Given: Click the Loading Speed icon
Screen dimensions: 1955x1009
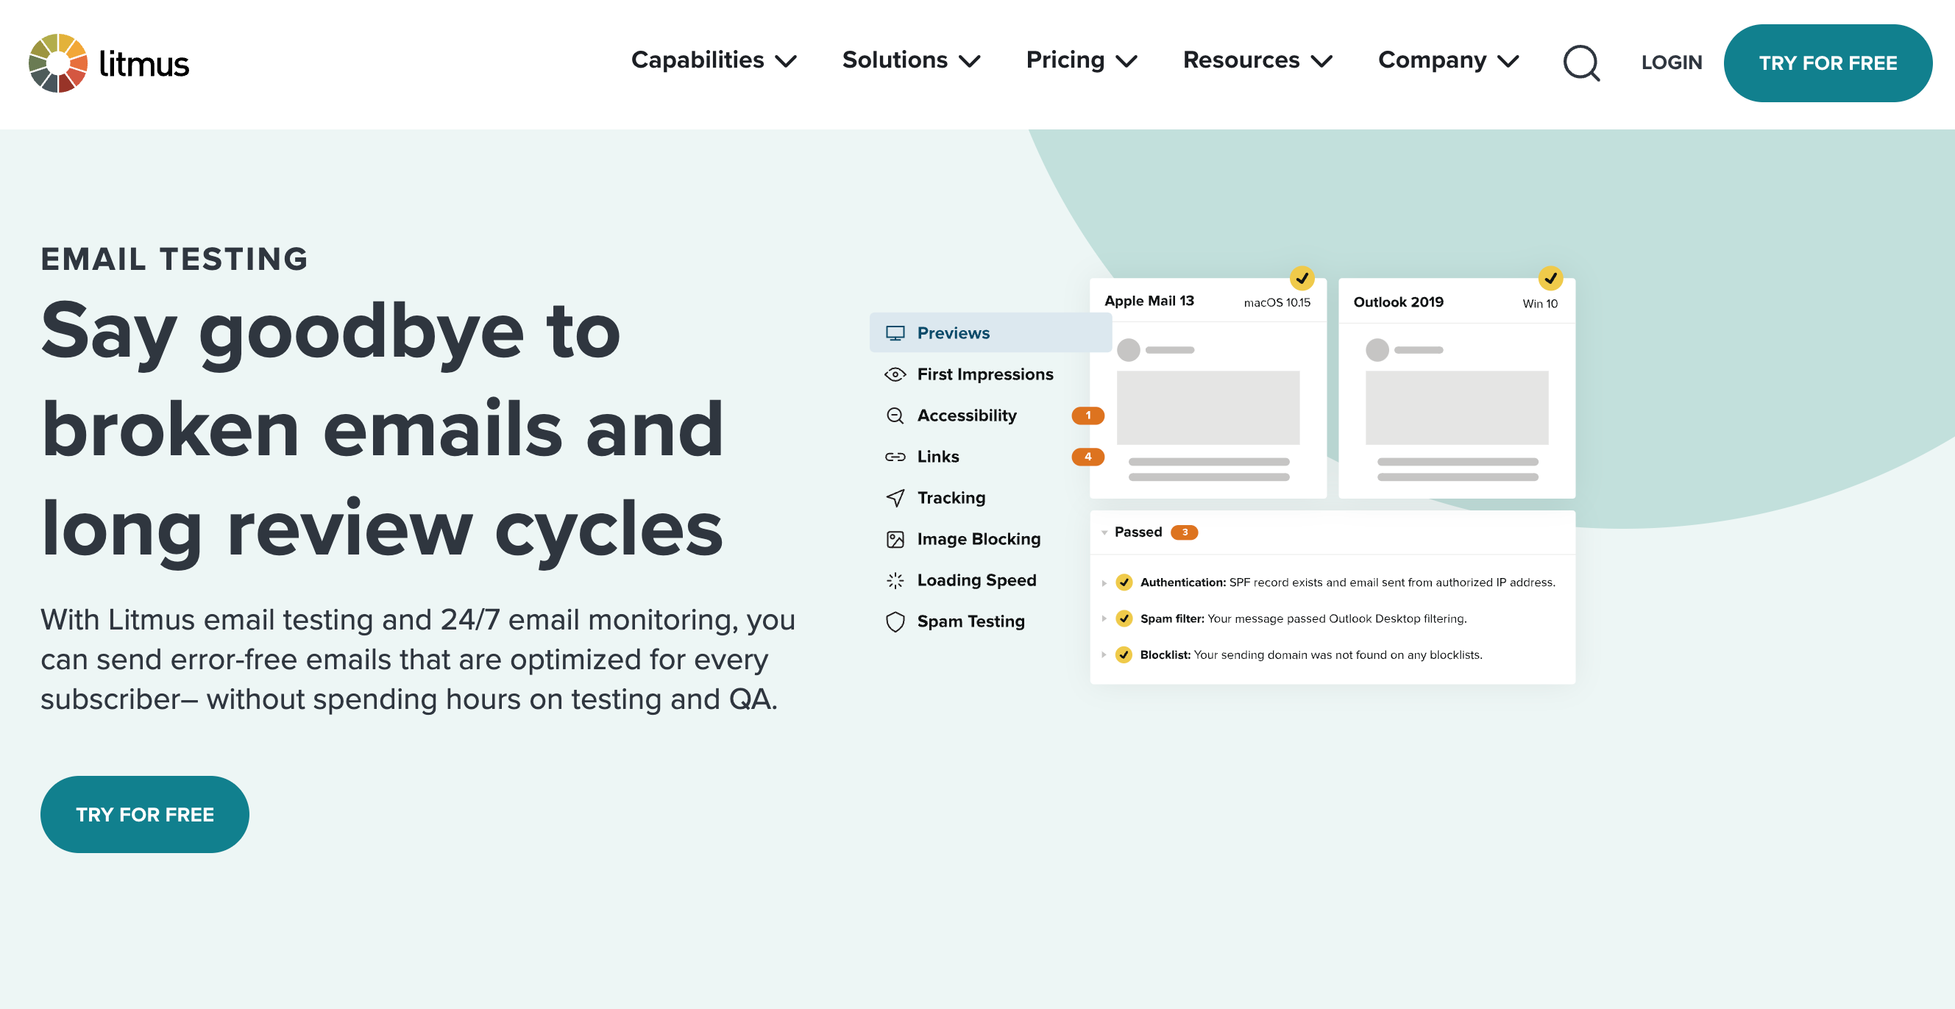Looking at the screenshot, I should pyautogui.click(x=893, y=580).
